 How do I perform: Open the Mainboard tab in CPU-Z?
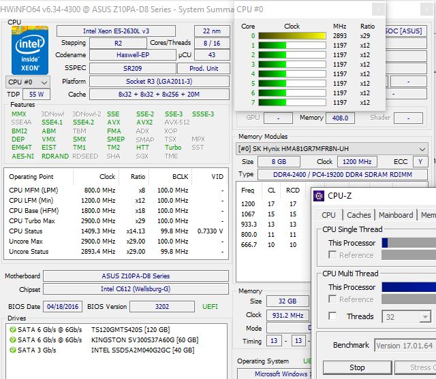point(396,215)
